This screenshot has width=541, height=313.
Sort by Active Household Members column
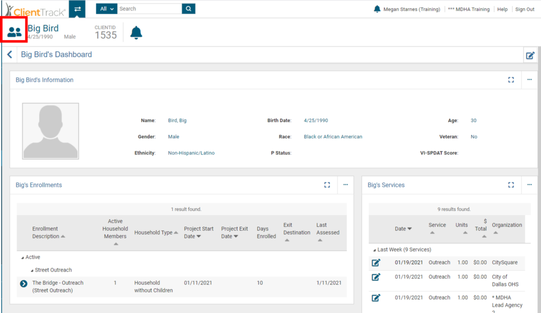coord(115,232)
